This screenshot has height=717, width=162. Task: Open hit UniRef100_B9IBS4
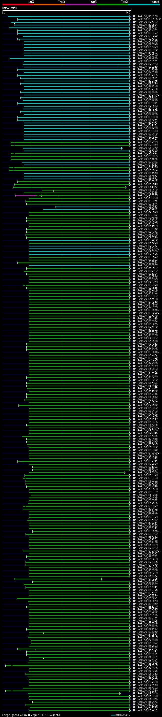(x=145, y=25)
